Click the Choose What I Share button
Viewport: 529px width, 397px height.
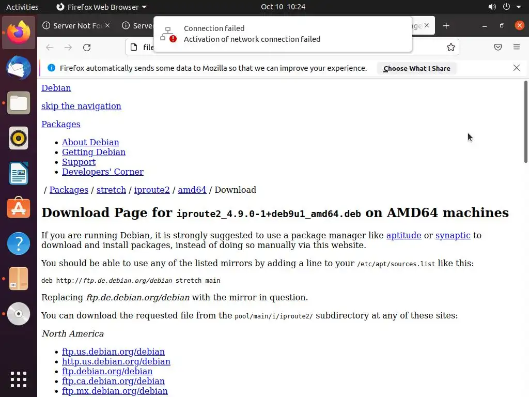point(417,68)
